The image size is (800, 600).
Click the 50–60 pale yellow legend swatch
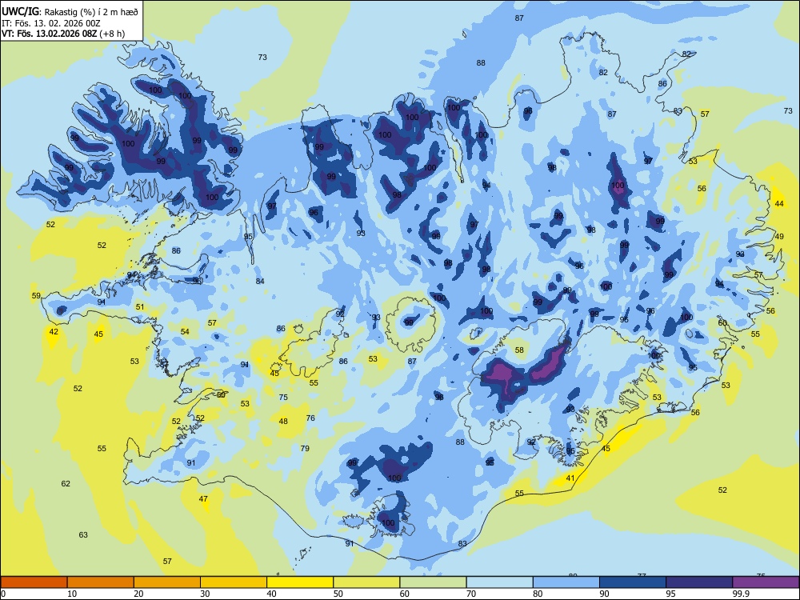pyautogui.click(x=366, y=582)
